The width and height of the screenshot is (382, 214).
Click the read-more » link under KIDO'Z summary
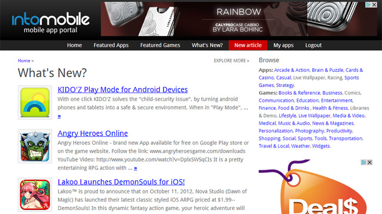pos(59,116)
